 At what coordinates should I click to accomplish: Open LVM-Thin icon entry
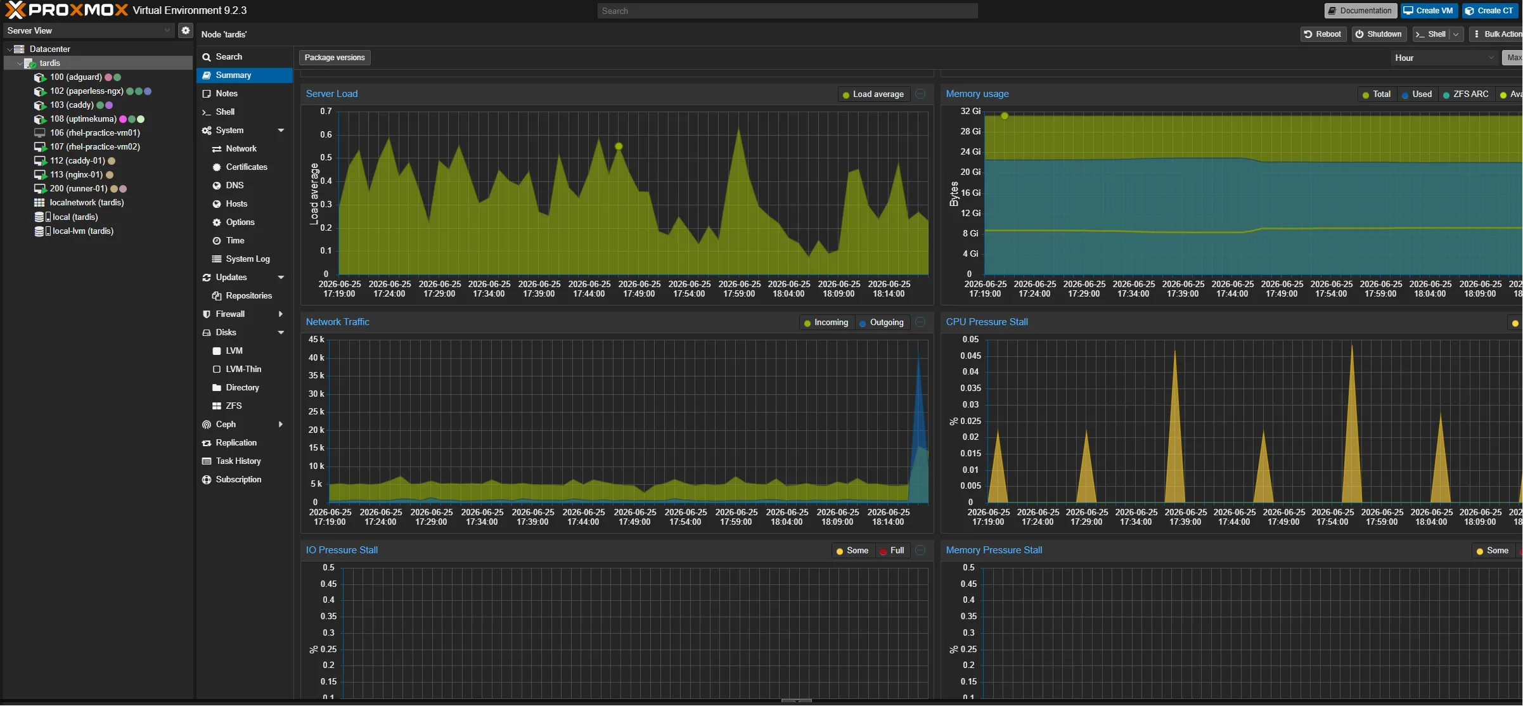pos(217,369)
